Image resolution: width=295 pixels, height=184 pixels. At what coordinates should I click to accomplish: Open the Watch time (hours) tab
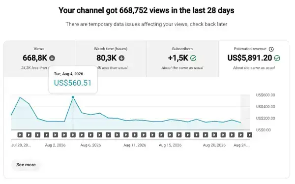[x=111, y=59]
